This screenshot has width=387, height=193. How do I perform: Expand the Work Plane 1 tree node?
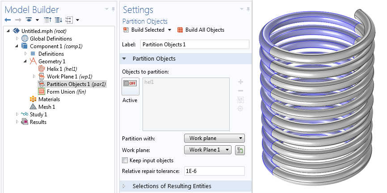click(34, 77)
